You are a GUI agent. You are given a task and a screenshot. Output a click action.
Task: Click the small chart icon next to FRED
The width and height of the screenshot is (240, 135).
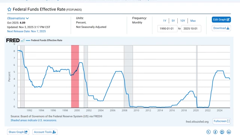(22, 40)
